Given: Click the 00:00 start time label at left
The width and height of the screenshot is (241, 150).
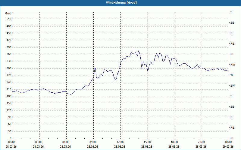Looking at the screenshot, I should (x=11, y=142).
